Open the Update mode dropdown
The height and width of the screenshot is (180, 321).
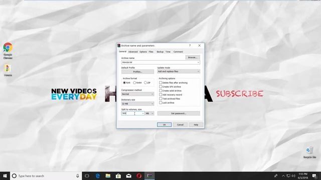[x=179, y=71]
